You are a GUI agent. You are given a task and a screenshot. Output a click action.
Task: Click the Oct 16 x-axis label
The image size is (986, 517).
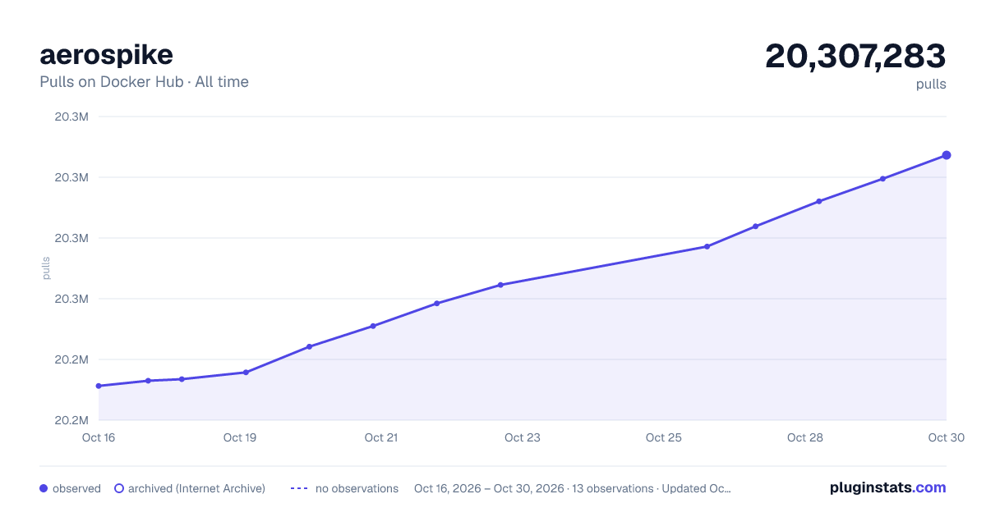[99, 437]
